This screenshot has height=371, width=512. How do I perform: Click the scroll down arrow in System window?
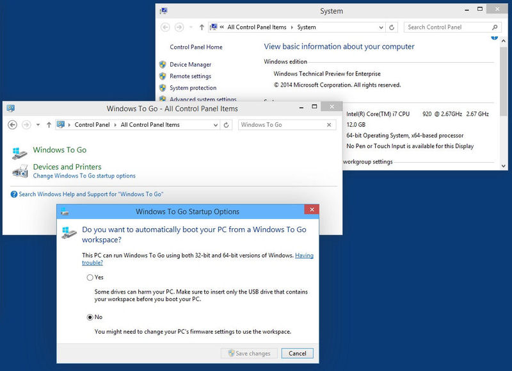coord(504,166)
